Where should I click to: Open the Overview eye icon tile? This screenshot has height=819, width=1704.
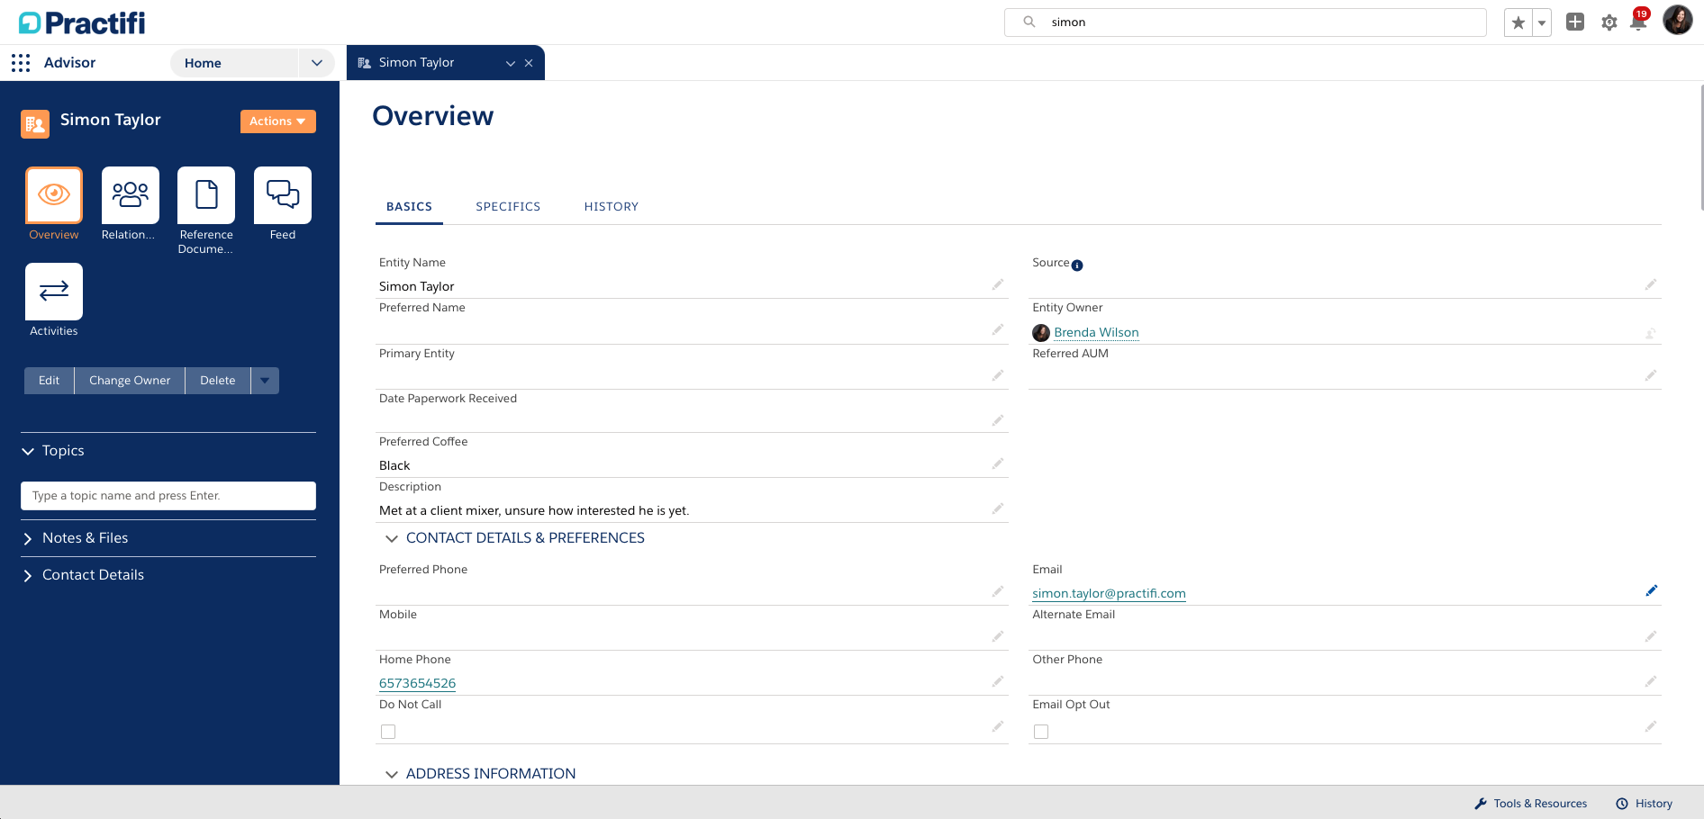(x=54, y=195)
